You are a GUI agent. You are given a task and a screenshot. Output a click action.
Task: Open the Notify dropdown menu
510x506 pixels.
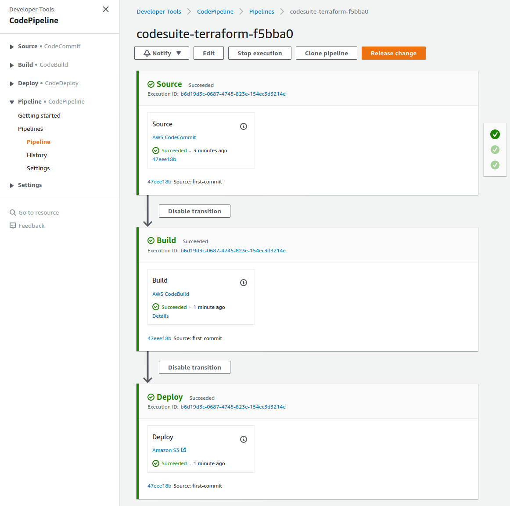click(162, 53)
